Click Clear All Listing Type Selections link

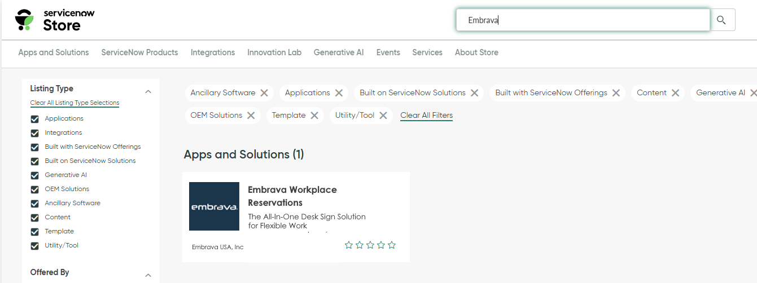(75, 103)
